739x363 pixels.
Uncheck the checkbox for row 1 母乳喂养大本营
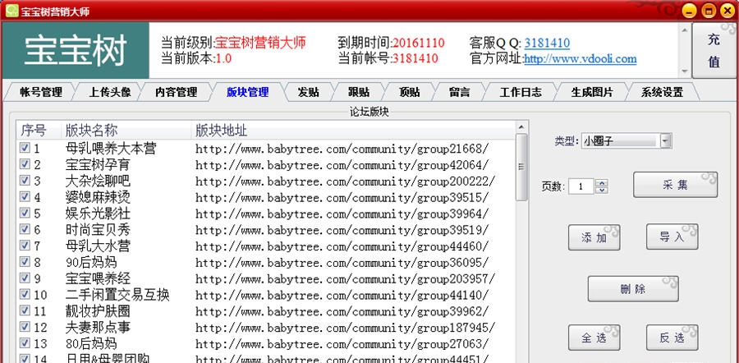(25, 148)
